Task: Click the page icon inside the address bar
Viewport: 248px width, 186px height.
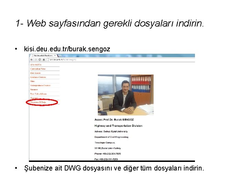Action: click(48, 60)
